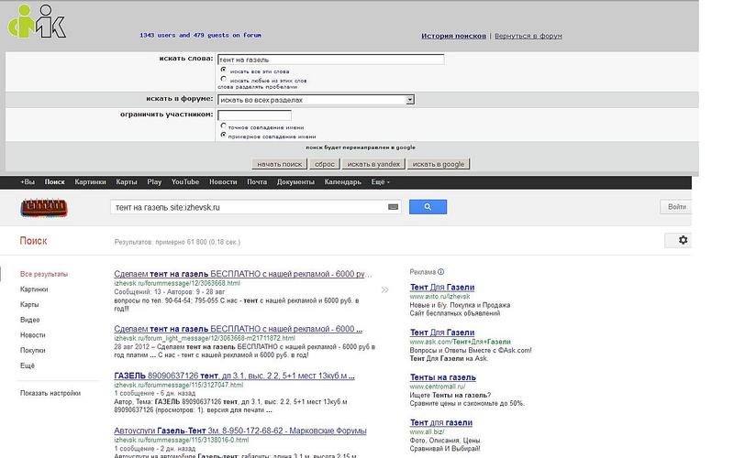Expand the 'Ещё' menu in top bar
The width and height of the screenshot is (734, 458).
click(380, 182)
